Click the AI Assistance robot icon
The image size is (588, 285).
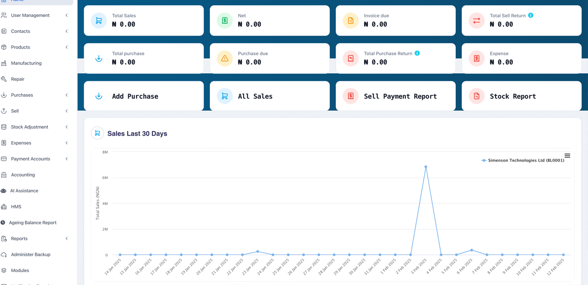pyautogui.click(x=4, y=191)
